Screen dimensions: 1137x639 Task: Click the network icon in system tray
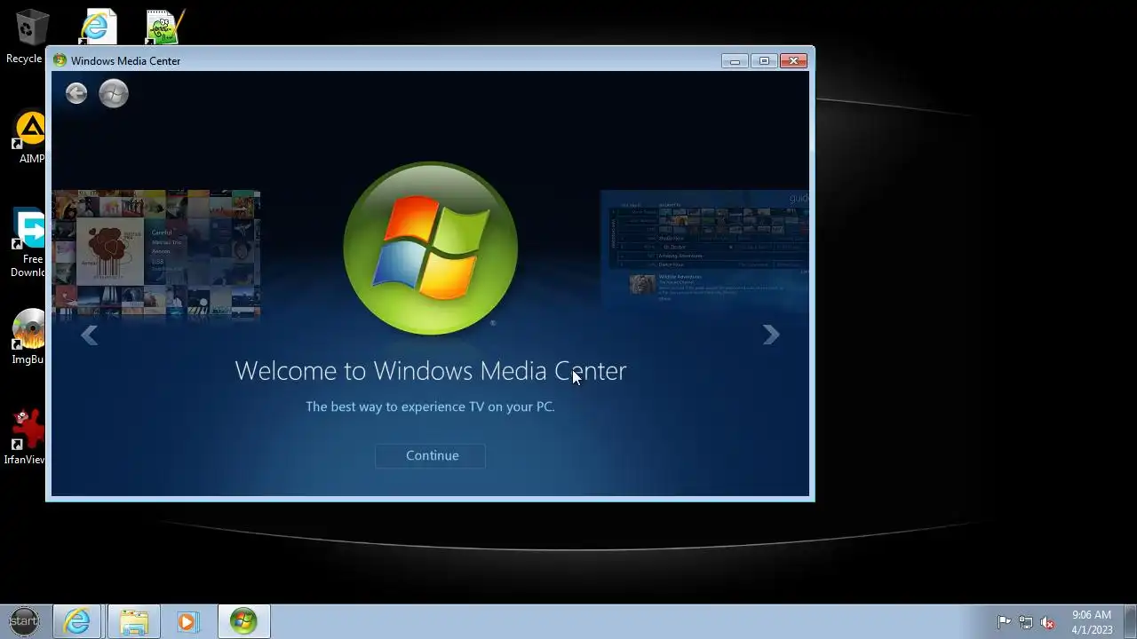click(1026, 622)
